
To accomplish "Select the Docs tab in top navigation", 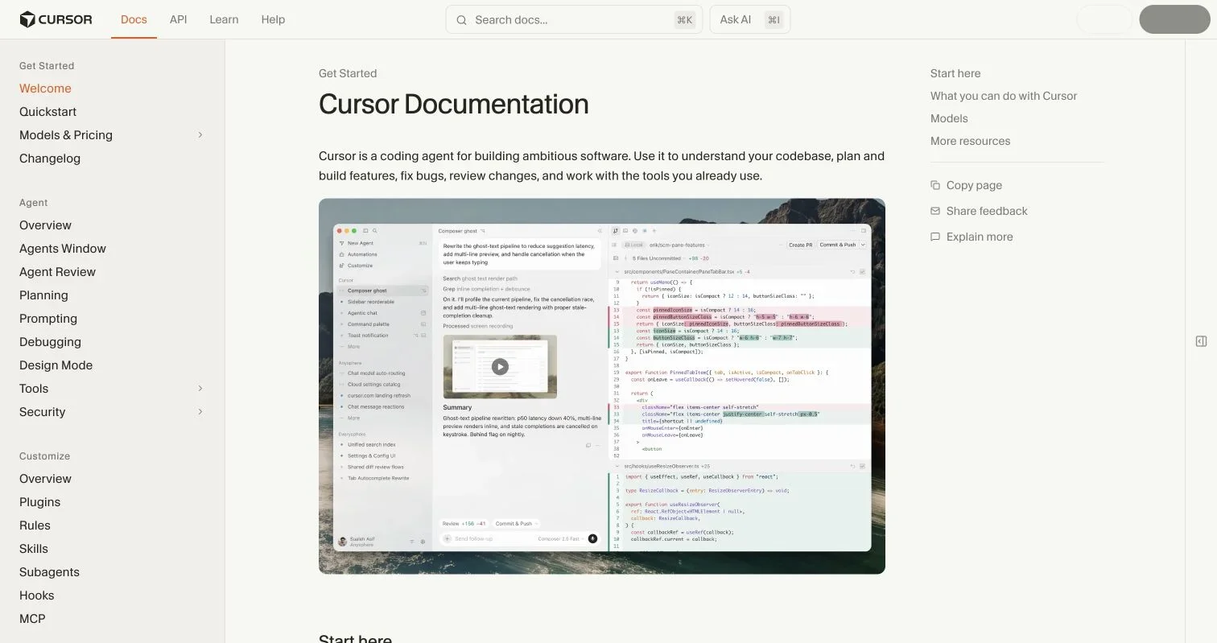I will point(134,19).
